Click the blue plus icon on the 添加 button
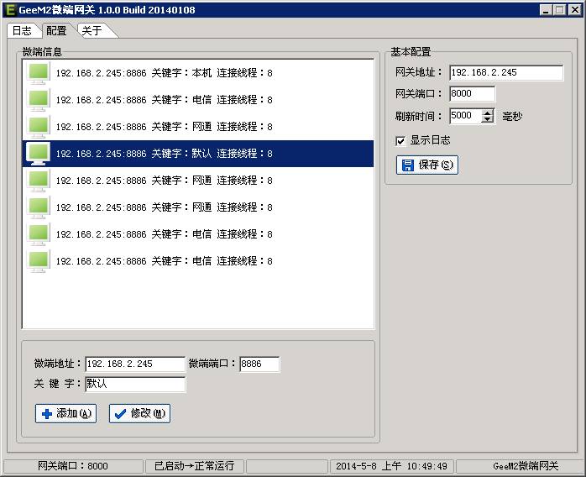The height and width of the screenshot is (477, 586). click(x=47, y=414)
